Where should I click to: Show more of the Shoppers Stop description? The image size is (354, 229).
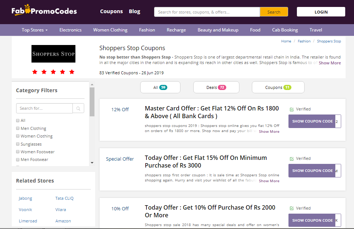tap(329, 63)
